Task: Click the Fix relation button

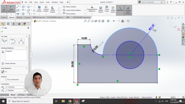Action: pyautogui.click(x=3, y=72)
